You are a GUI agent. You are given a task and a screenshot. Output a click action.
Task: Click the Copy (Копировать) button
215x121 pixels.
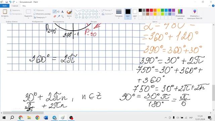pyautogui.click(x=16, y=14)
